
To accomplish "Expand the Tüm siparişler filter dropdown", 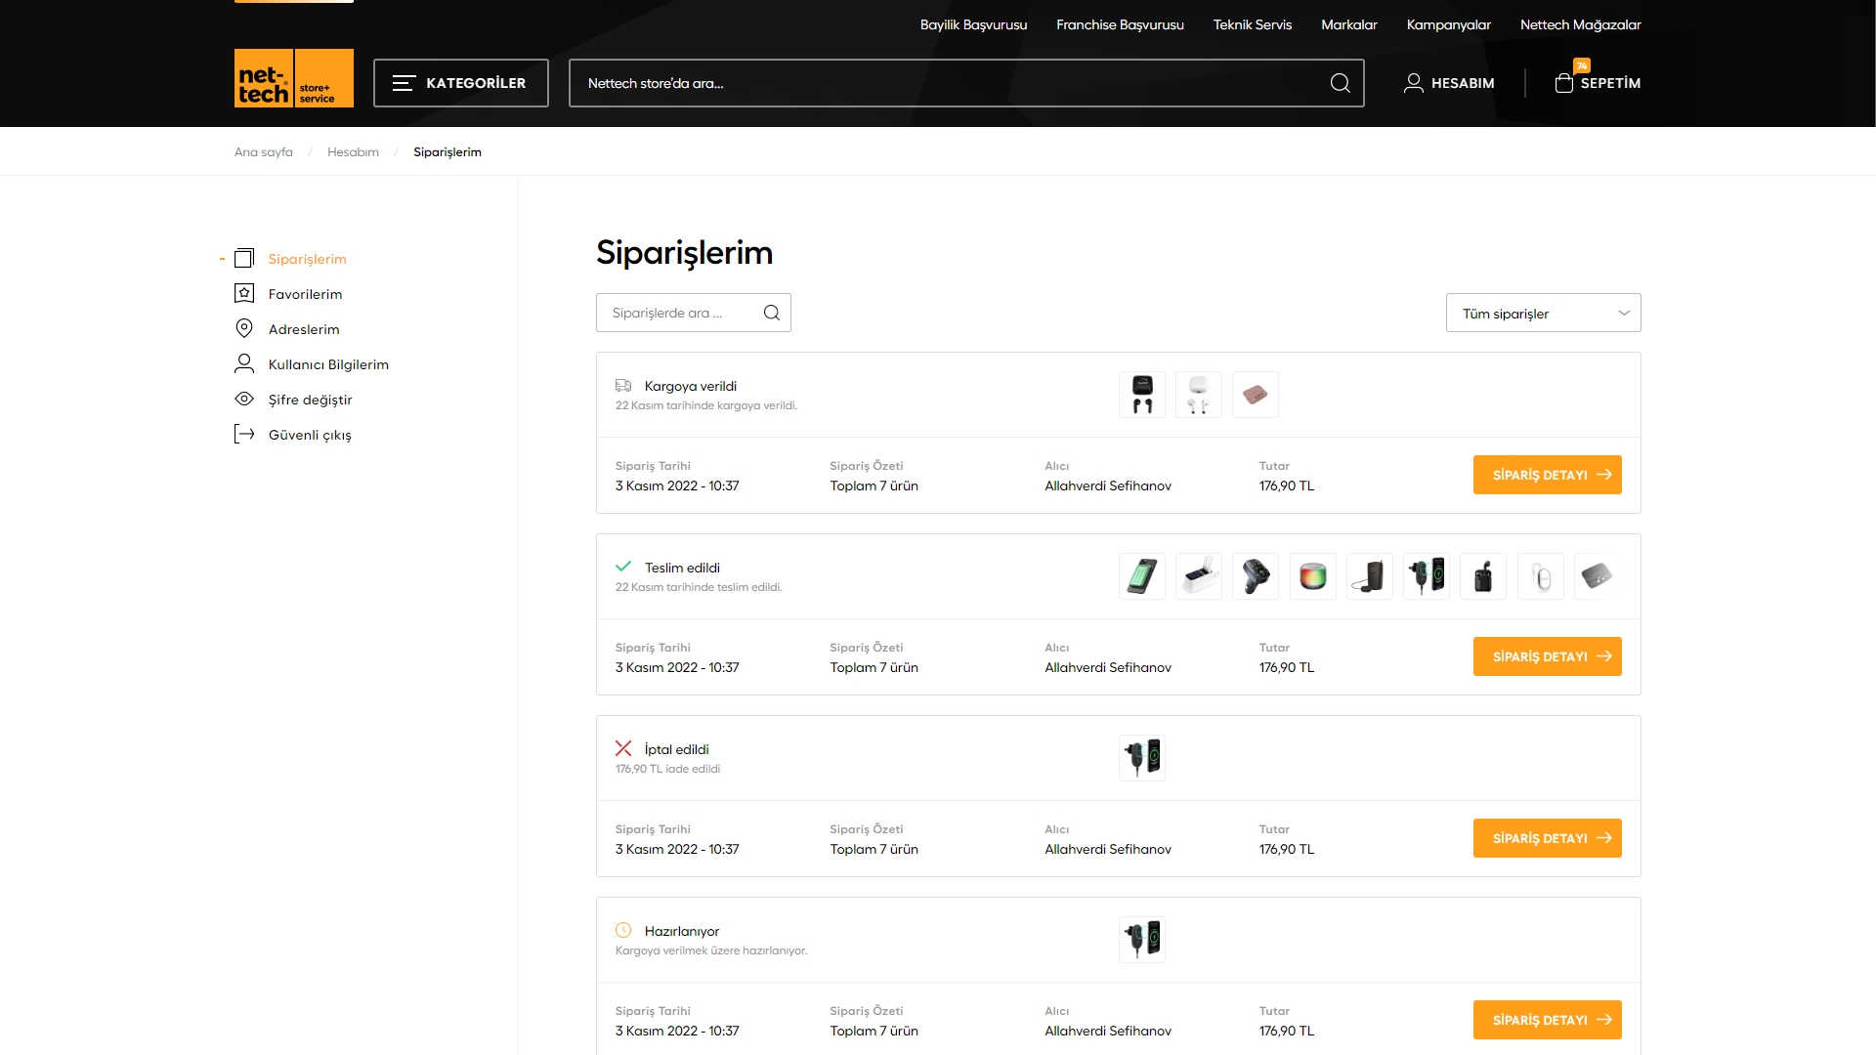I will 1543,313.
